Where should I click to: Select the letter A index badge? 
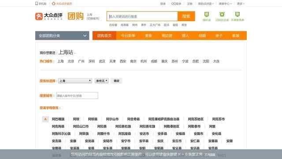(x=45, y=119)
